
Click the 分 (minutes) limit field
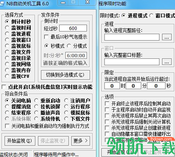point(133,86)
